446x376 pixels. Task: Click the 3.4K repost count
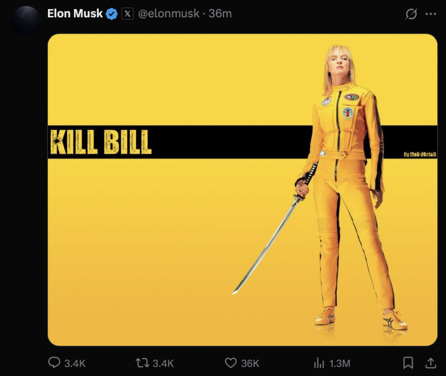point(163,363)
